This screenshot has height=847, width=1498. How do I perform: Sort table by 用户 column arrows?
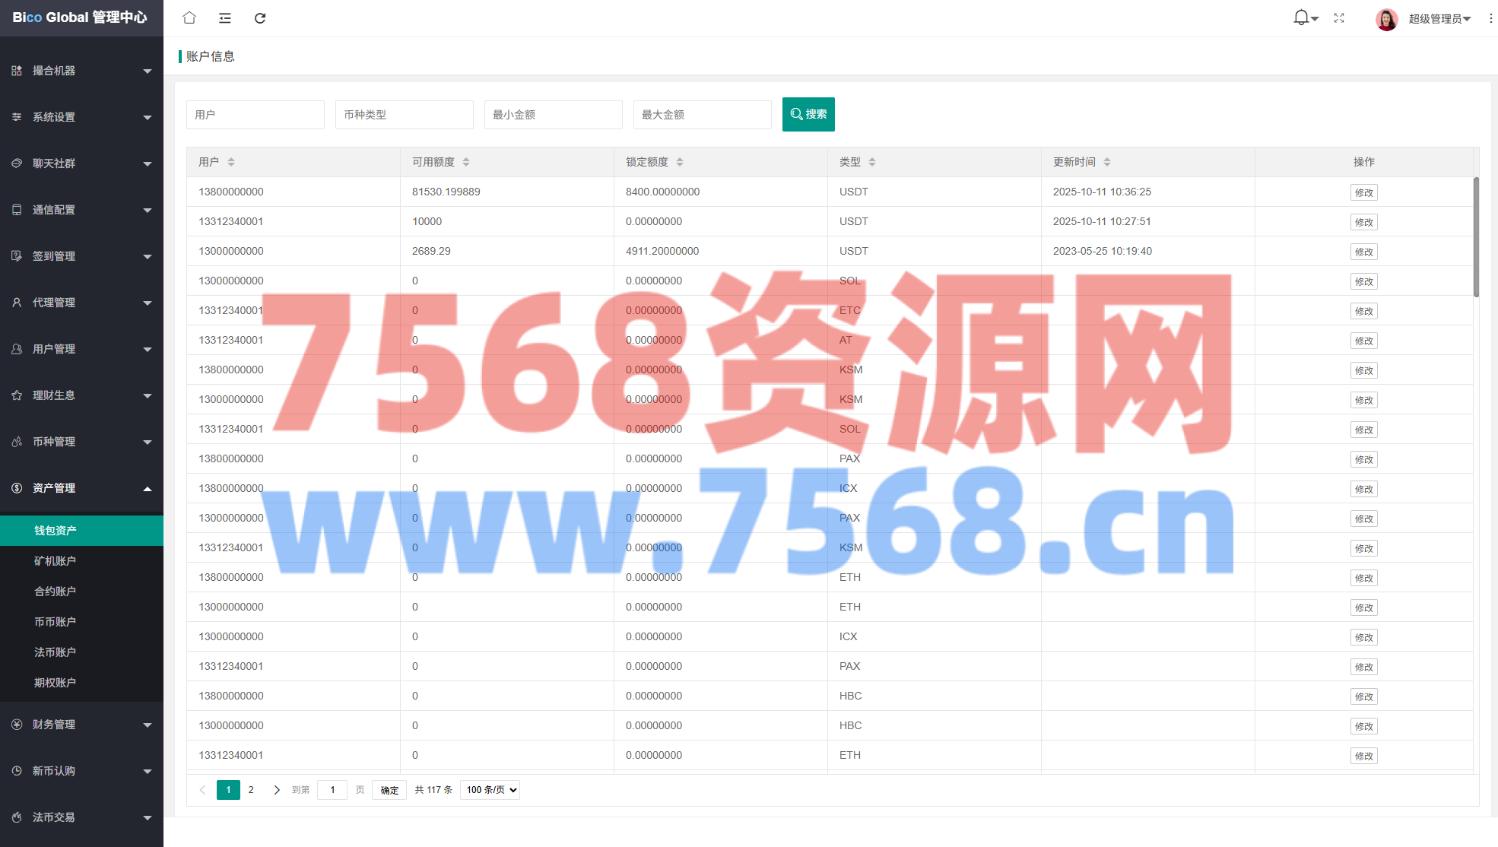click(231, 162)
